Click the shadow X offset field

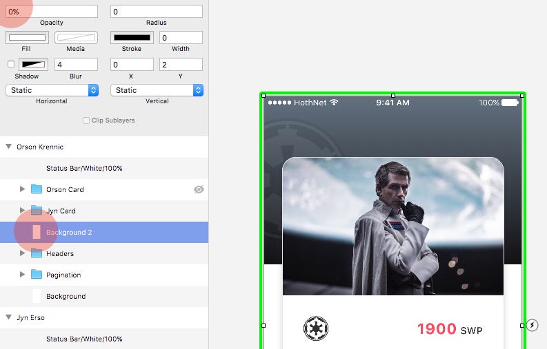pyautogui.click(x=132, y=65)
